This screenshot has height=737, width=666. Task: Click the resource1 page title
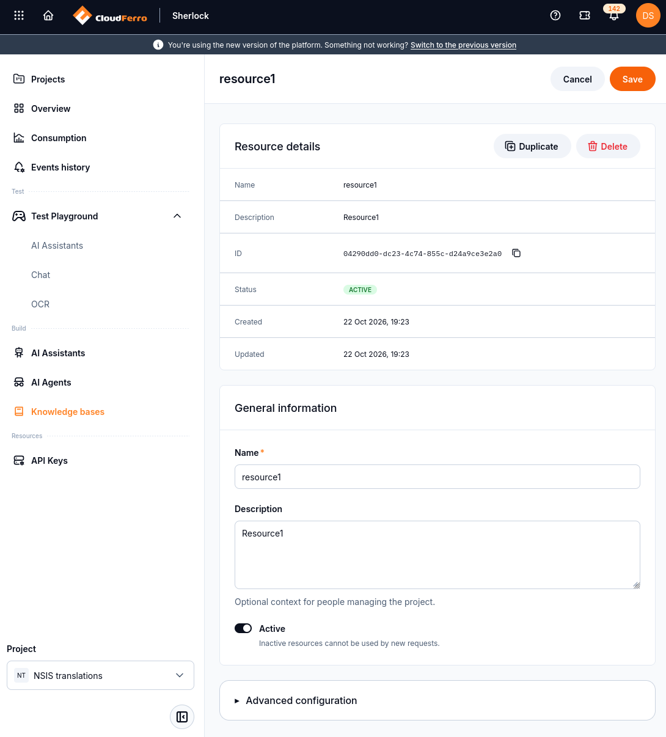coord(247,79)
